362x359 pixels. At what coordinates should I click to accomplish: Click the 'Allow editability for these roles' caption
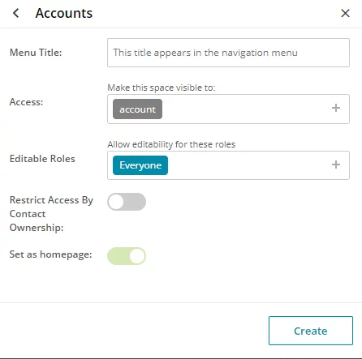click(171, 144)
